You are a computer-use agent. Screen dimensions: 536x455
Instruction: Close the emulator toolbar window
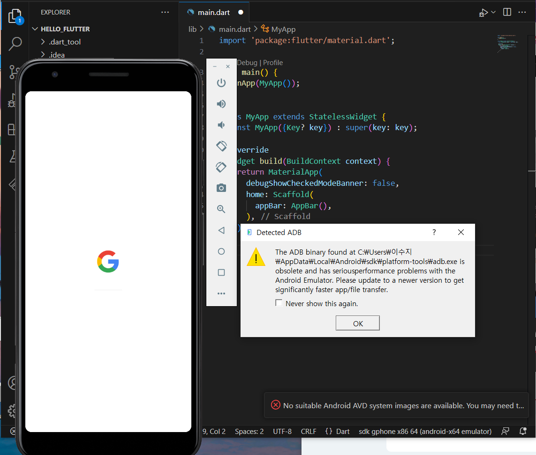228,66
